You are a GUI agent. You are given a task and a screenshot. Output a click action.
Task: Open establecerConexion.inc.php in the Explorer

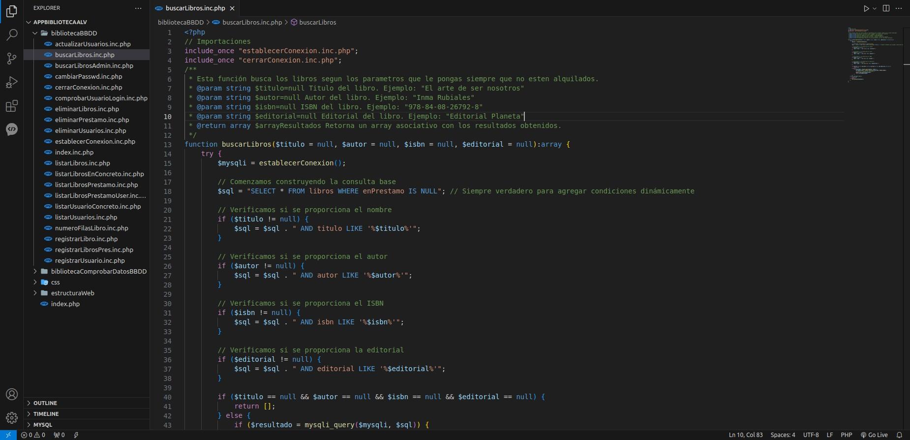(87, 141)
